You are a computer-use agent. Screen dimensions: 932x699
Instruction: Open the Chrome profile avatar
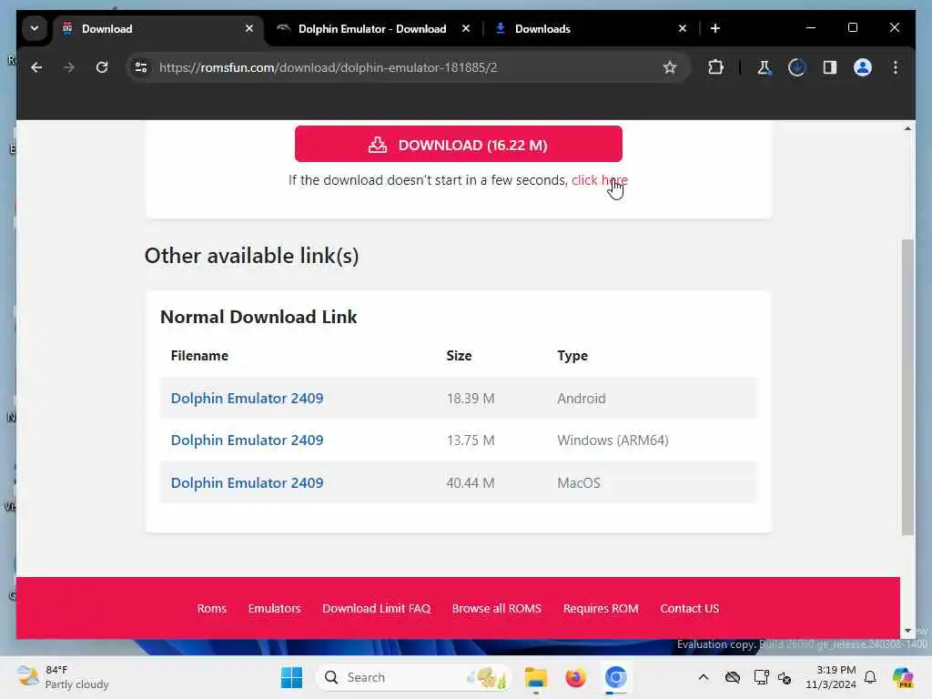coord(863,67)
